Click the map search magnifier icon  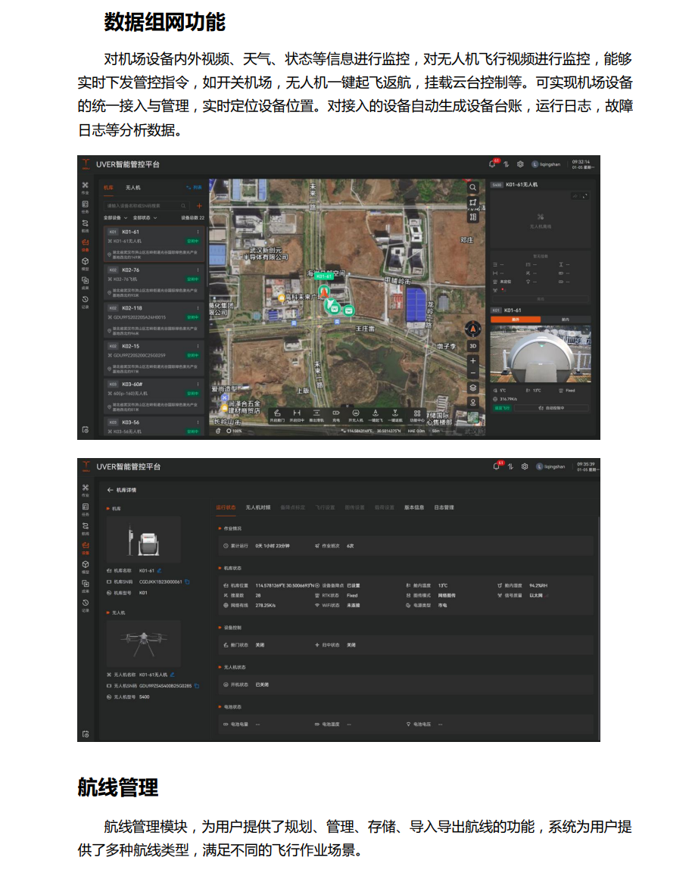click(x=473, y=187)
